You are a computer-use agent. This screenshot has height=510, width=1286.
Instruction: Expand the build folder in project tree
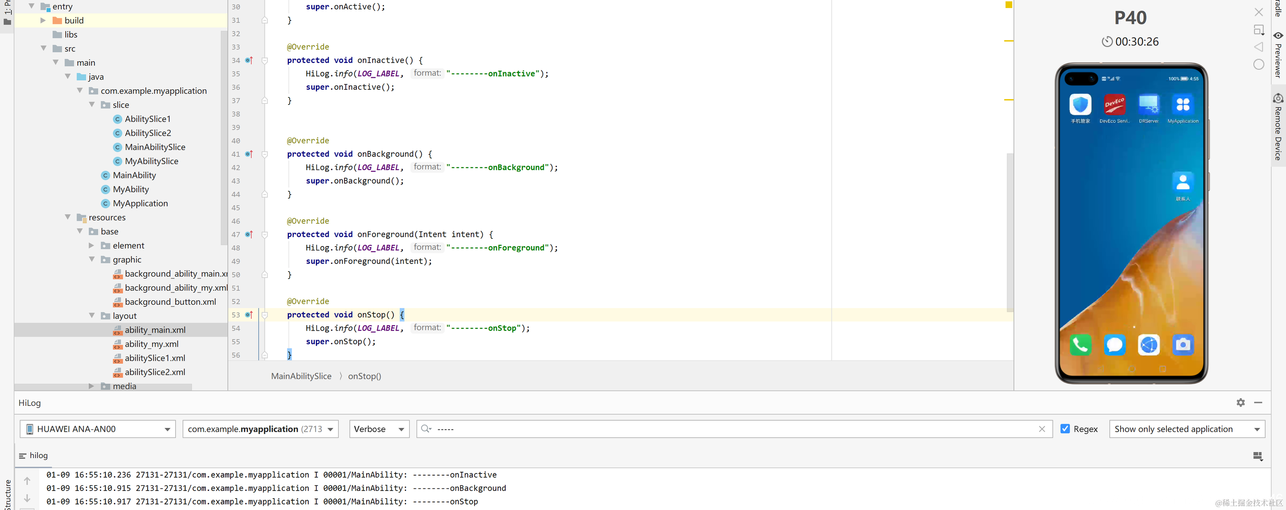click(x=43, y=20)
